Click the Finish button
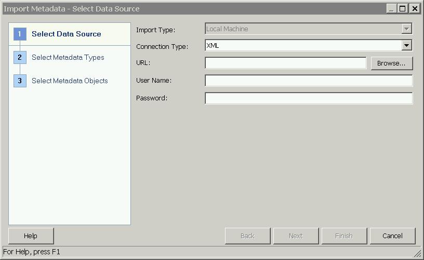 pos(344,236)
